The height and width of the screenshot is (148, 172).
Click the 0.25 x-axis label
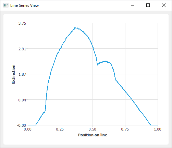click(60, 129)
